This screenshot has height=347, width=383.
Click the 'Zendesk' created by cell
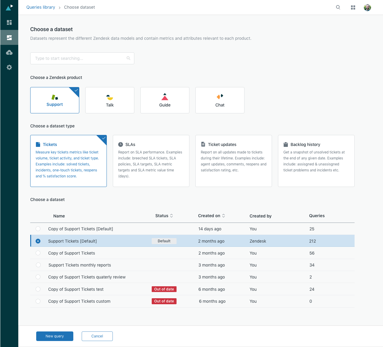pyautogui.click(x=258, y=241)
